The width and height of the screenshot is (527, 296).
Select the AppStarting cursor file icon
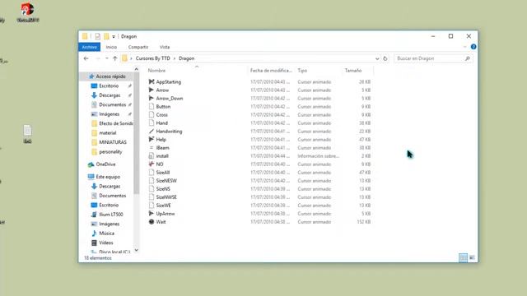[x=152, y=81]
